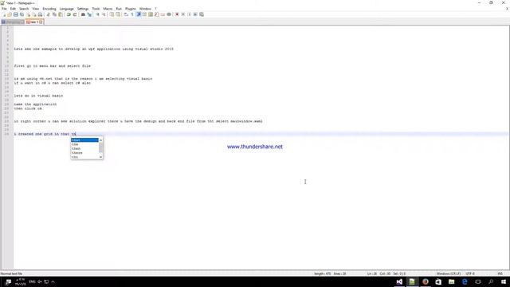Image resolution: width=510 pixels, height=287 pixels.
Task: Click the macro Playback icon
Action: [x=190, y=14]
